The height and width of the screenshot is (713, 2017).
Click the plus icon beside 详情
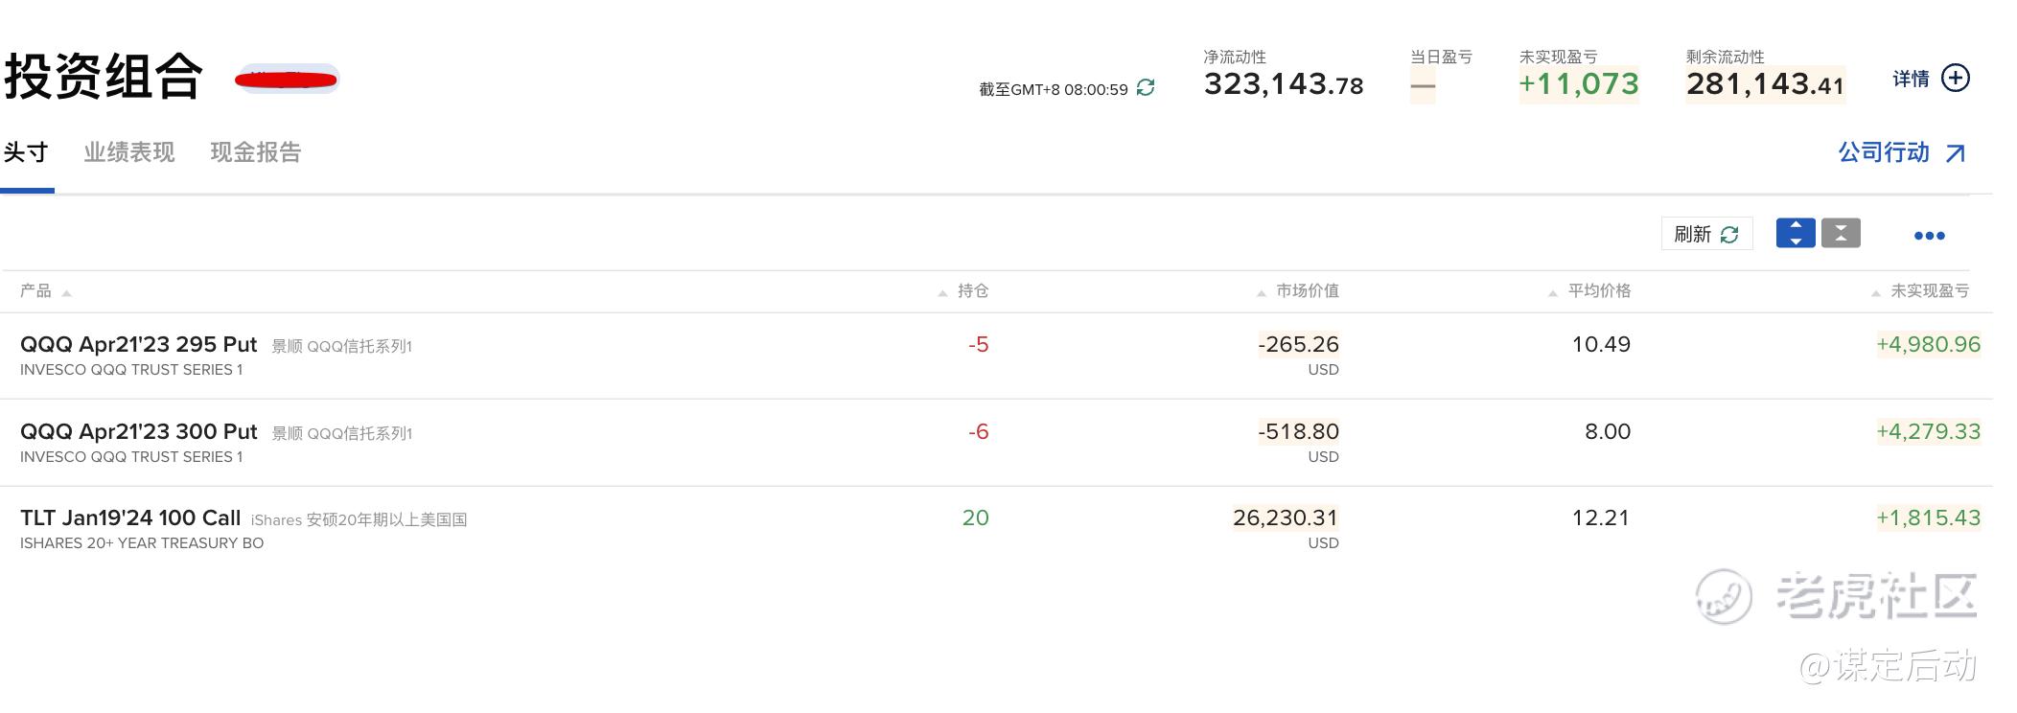pos(1955,79)
